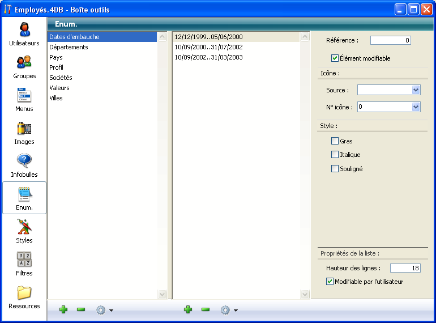Open the Filtres page icon
This screenshot has height=323, width=436.
(24, 263)
